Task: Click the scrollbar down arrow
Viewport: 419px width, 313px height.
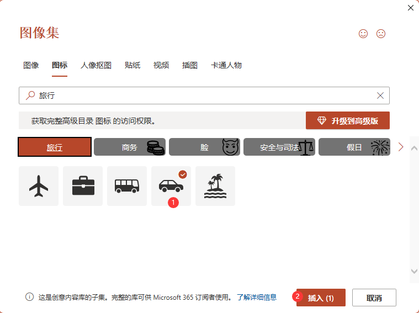Action: tap(414, 271)
